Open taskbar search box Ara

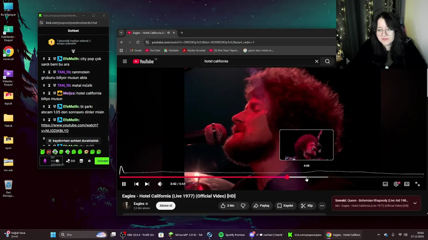(x=83, y=235)
